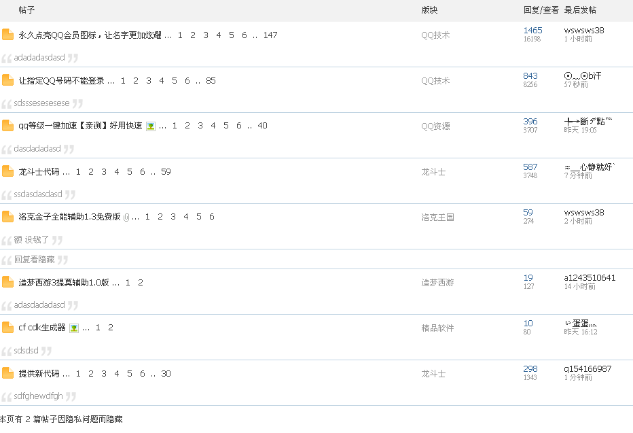Screen dimensions: 633x433
Task: Click the 回复/查看 column header
Action: click(541, 10)
